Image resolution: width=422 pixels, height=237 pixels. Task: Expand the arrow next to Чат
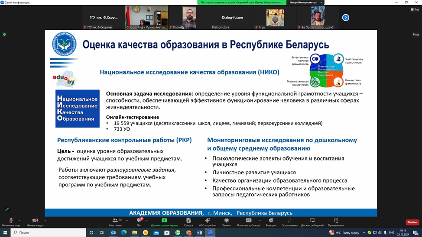pyautogui.click(x=147, y=220)
